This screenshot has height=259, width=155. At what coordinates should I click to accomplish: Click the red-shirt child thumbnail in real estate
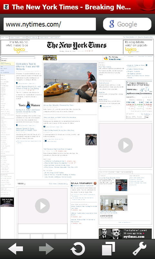(121, 185)
